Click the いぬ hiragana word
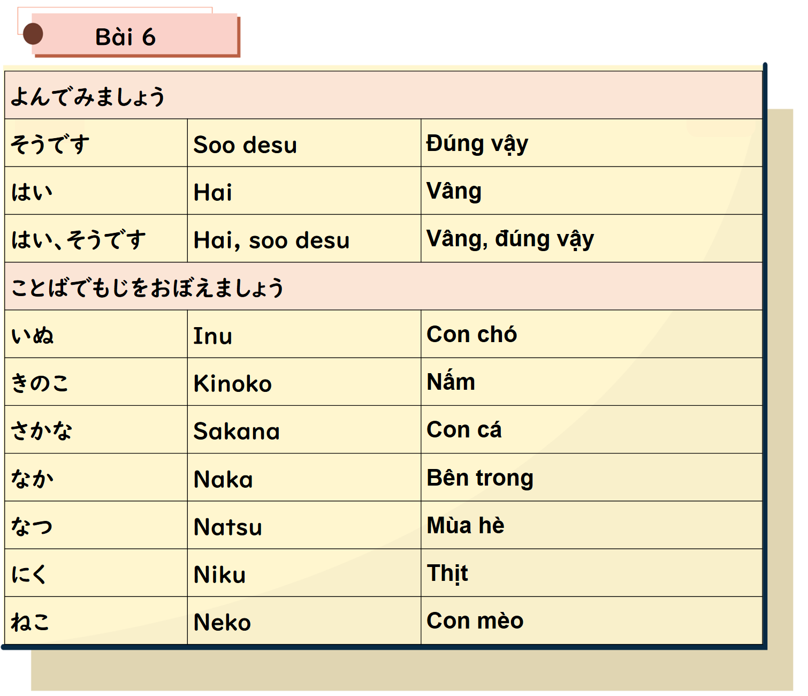This screenshot has height=696, width=808. (x=33, y=336)
